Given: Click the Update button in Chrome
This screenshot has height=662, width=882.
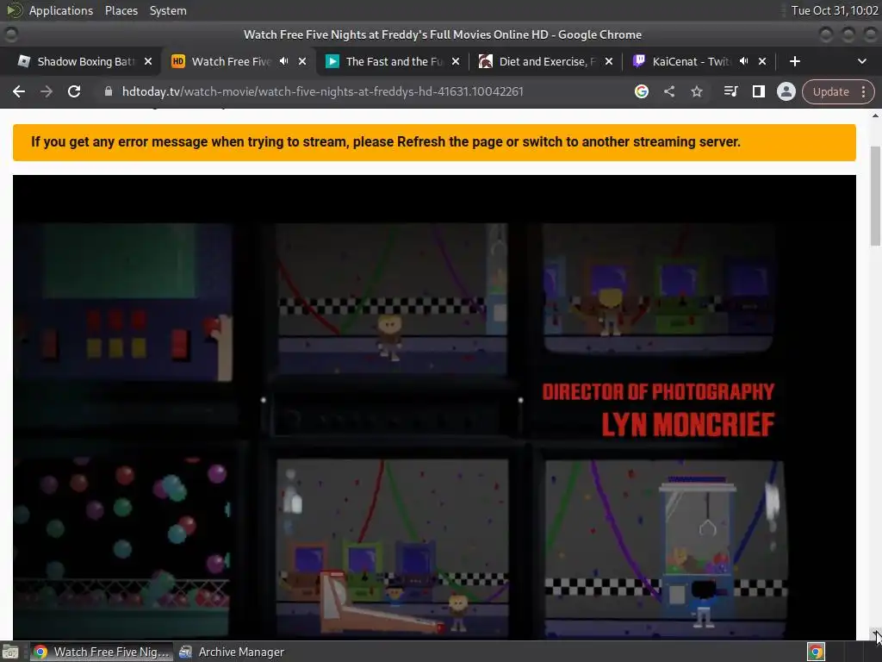Looking at the screenshot, I should tap(830, 91).
